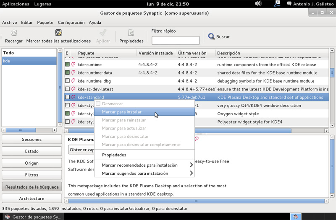The width and height of the screenshot is (336, 220).
Task: Click username Antonio J. Galisteo
Action: 313,4
